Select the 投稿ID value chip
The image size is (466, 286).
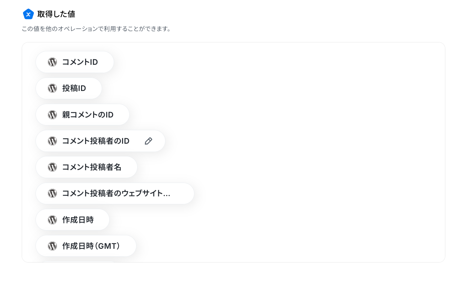point(69,88)
